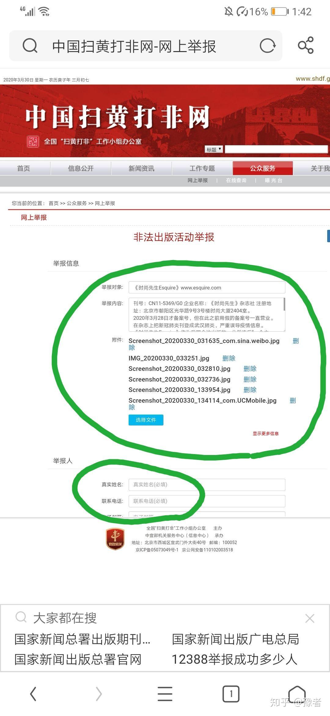
Task: Open the tab switcher showing 1 tab
Action: point(231,694)
